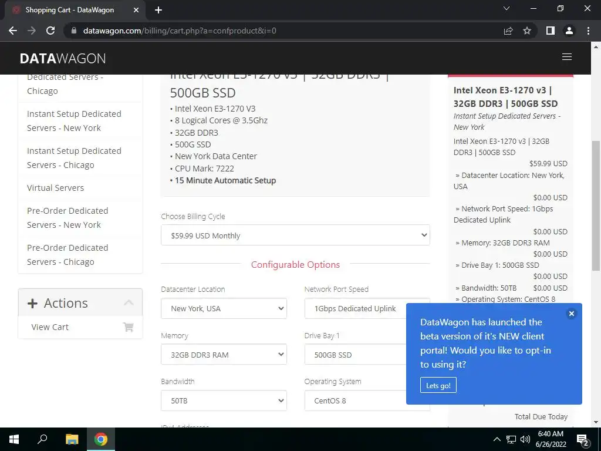
Task: Click '15 Minute Automatic Setup' text
Action: click(225, 180)
